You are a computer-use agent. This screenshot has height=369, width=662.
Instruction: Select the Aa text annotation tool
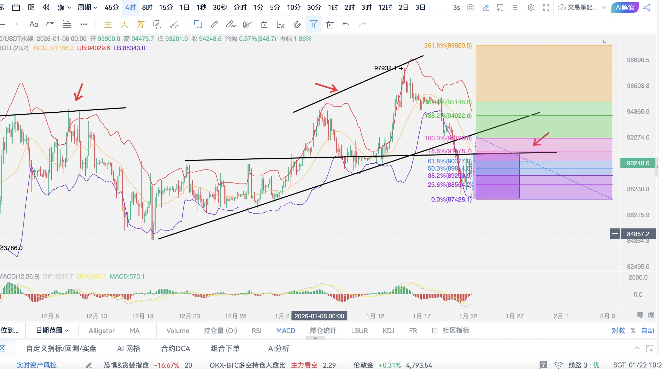click(x=34, y=25)
